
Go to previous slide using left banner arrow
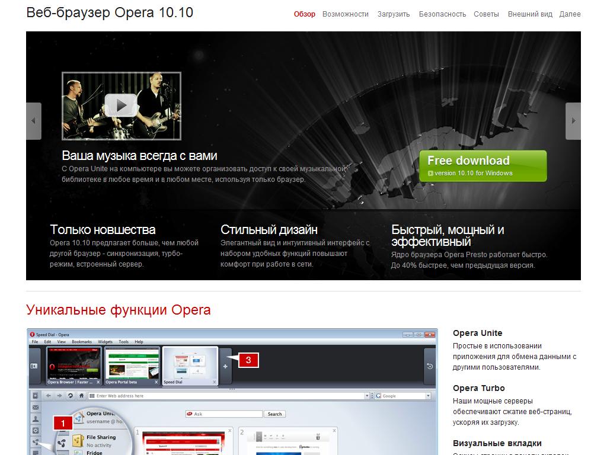point(34,121)
